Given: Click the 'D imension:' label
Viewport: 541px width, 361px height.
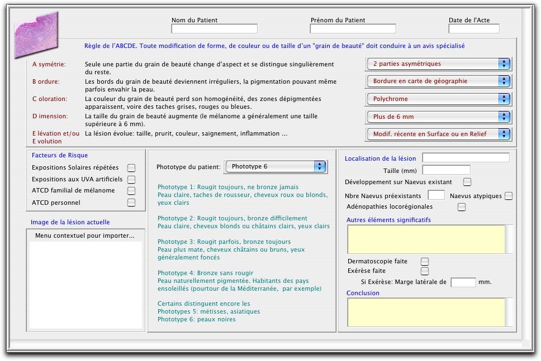Looking at the screenshot, I should click(x=50, y=117).
